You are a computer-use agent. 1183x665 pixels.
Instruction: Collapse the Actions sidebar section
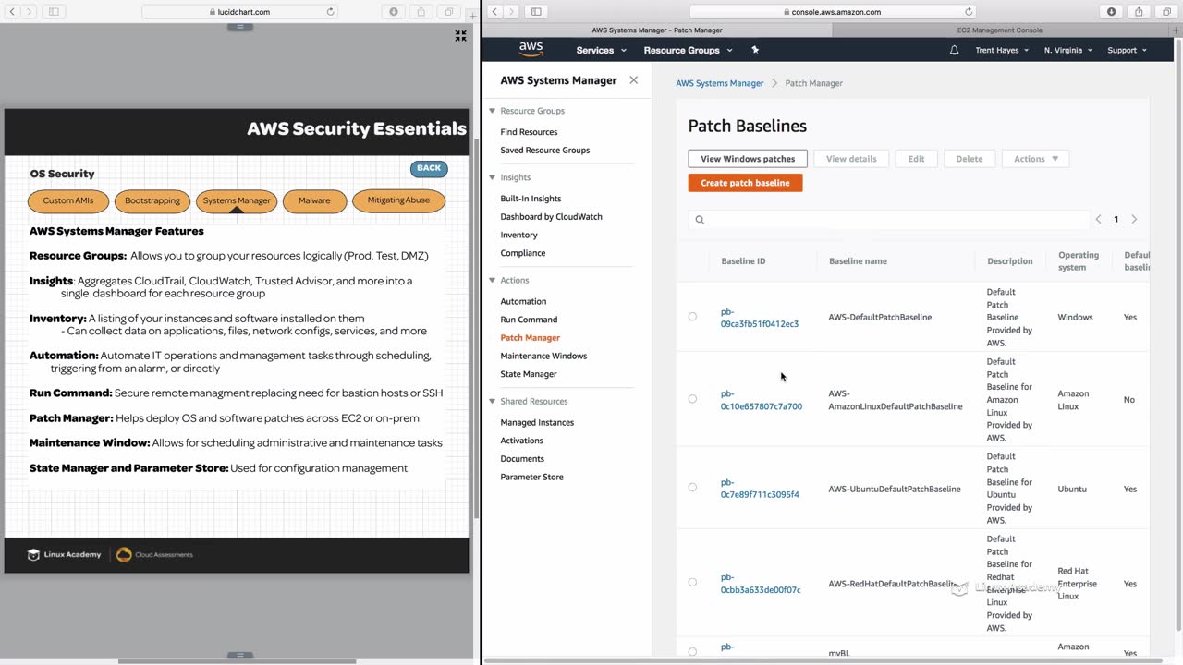click(x=492, y=280)
